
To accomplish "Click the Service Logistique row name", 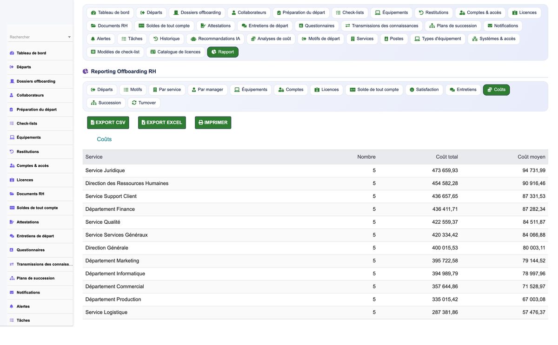I will (x=106, y=312).
